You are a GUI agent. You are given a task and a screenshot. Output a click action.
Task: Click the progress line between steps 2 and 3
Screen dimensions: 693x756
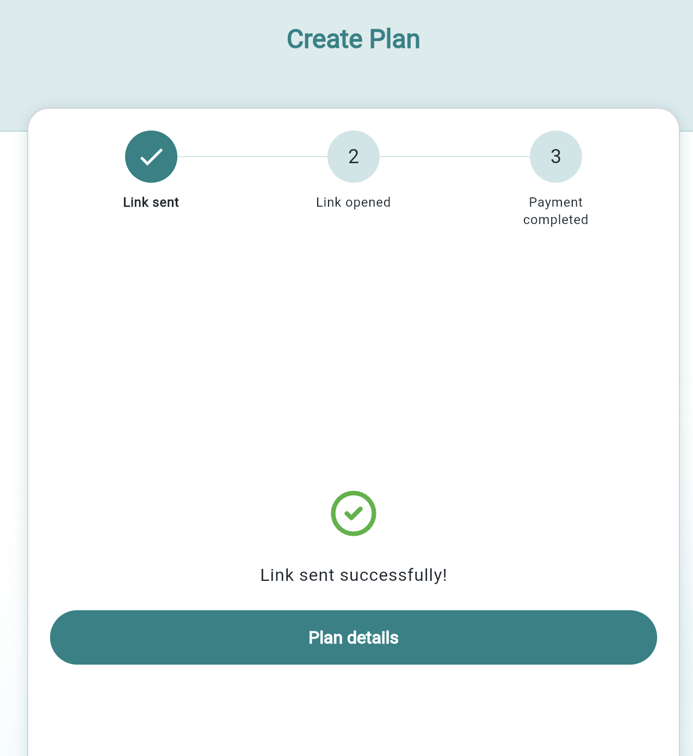(x=454, y=157)
